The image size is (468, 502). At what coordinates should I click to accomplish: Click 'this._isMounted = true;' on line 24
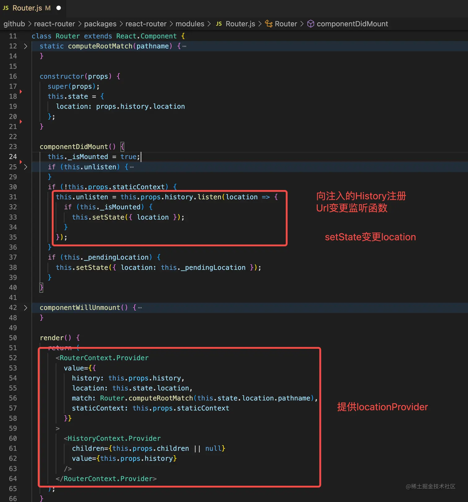pyautogui.click(x=94, y=157)
